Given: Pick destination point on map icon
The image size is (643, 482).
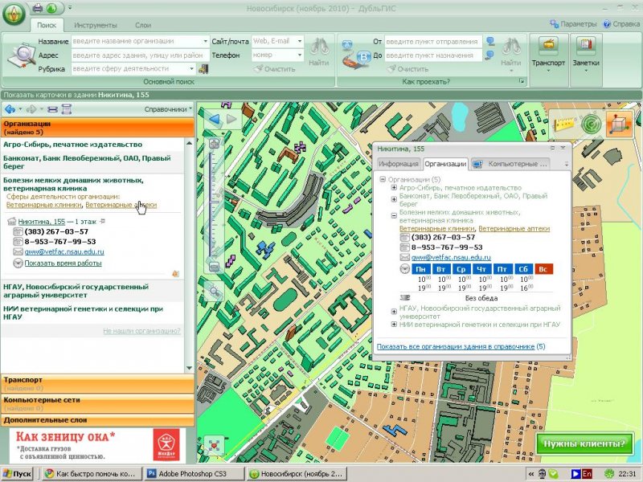Looking at the screenshot, I should coord(489,55).
